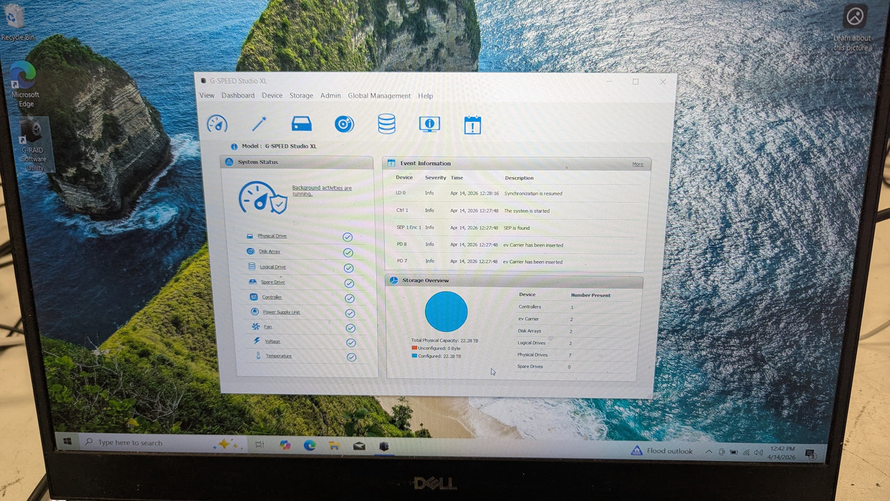This screenshot has height=501, width=890.
Task: Open the Logical Drive status link
Action: 273,267
